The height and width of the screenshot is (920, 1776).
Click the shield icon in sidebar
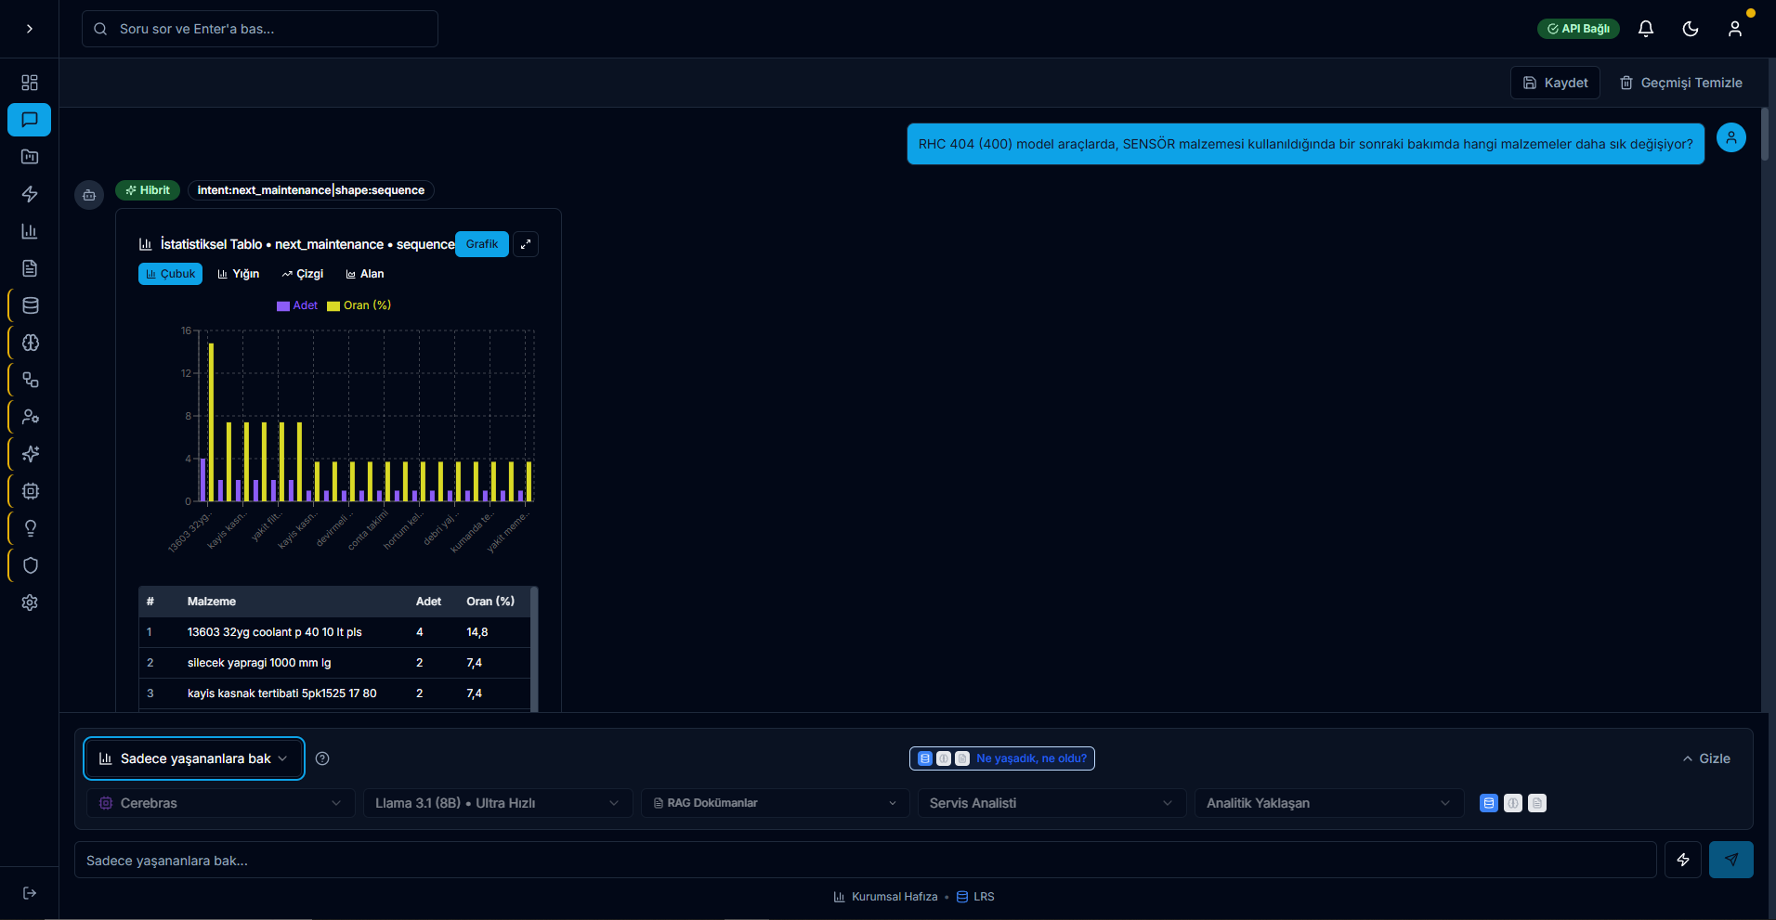(30, 565)
